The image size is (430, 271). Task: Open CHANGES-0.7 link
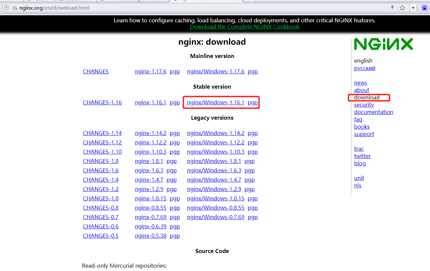[101, 217]
